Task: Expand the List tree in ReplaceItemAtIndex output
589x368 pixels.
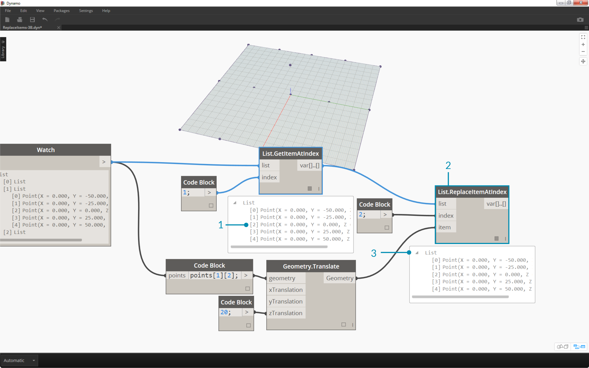Action: click(x=417, y=252)
